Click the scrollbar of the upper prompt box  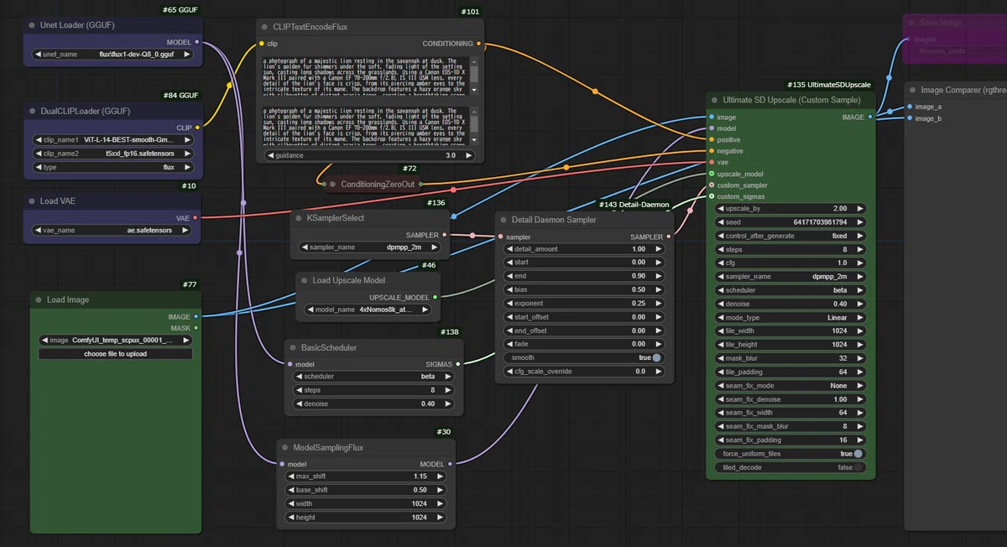(x=474, y=76)
